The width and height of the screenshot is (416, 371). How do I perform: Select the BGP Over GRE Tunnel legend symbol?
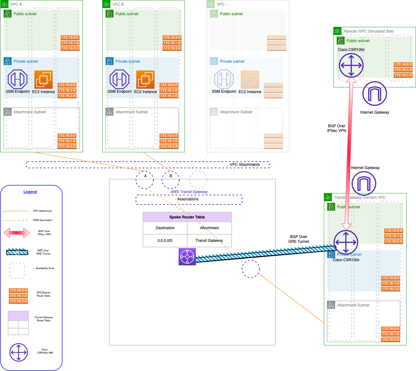(x=17, y=252)
